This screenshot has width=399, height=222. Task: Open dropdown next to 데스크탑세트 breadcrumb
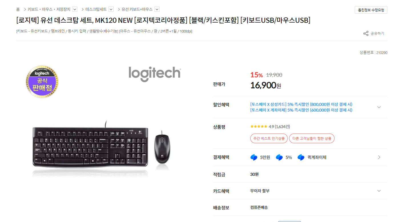pos(111,9)
